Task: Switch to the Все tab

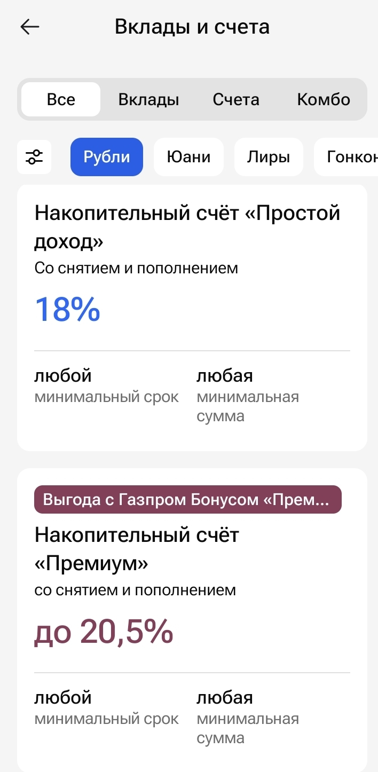Action: coord(61,99)
